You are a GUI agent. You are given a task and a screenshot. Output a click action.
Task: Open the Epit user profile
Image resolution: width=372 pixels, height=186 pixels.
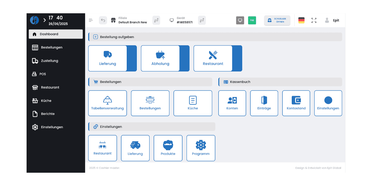tap(332, 20)
